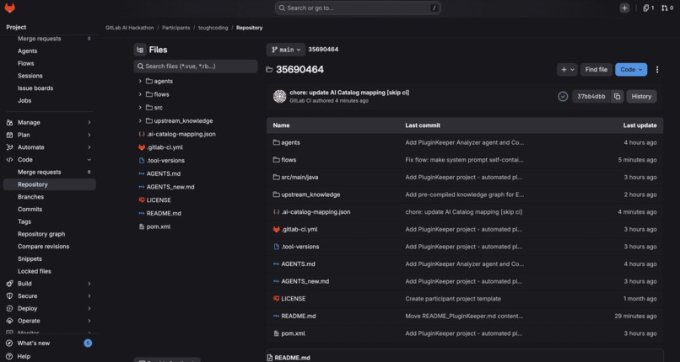This screenshot has height=362, width=680.
Task: Open the main branch selector dropdown
Action: 286,50
